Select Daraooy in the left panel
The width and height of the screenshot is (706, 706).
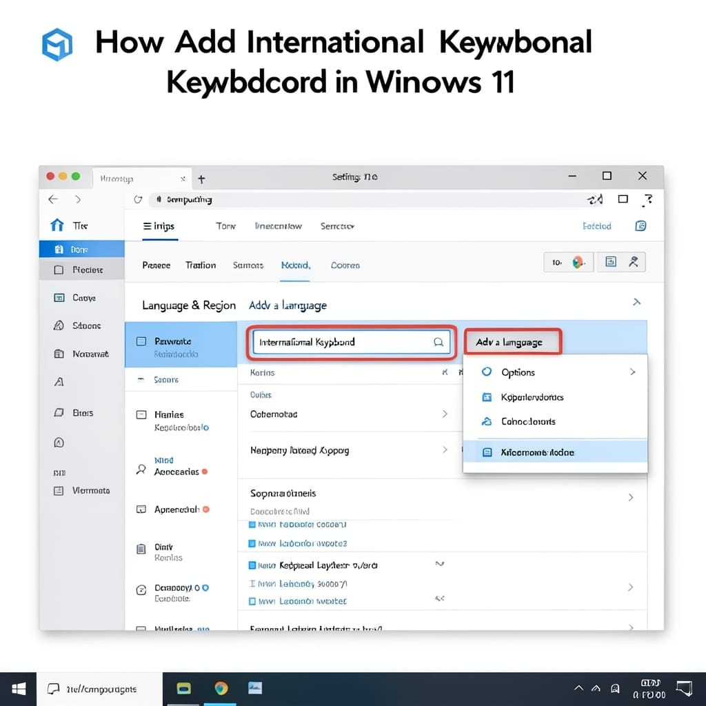point(181,592)
